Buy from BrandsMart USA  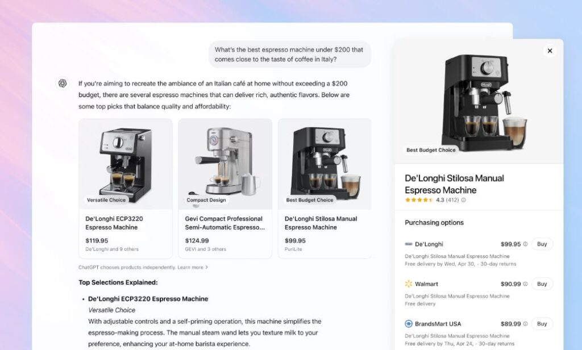click(x=542, y=324)
